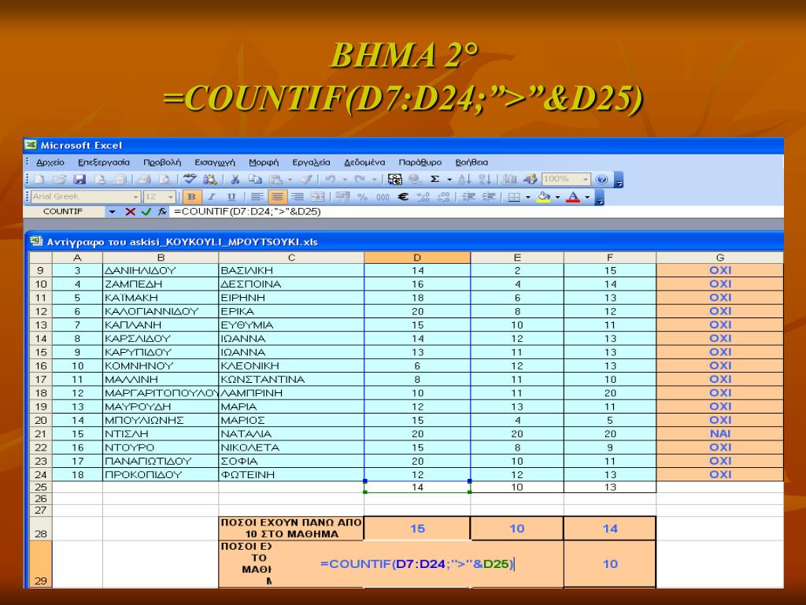The image size is (806, 605).
Task: Expand the Fill Color dropdown arrow
Action: point(558,197)
